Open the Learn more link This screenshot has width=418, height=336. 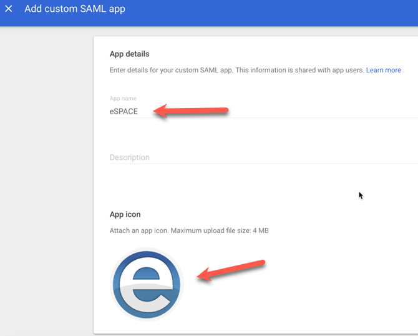coord(383,70)
